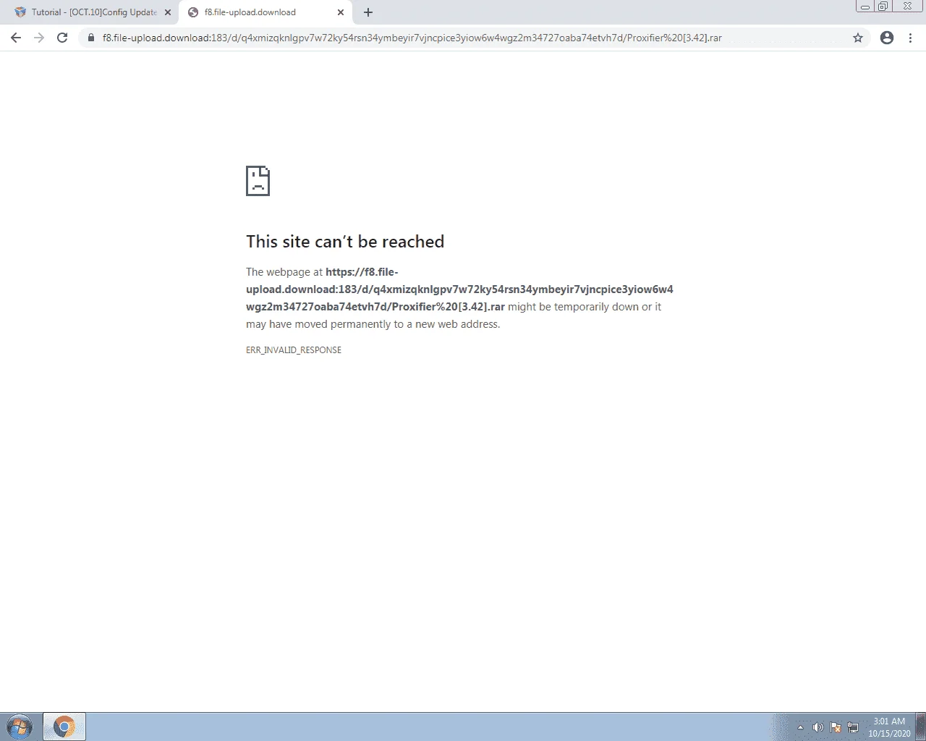The height and width of the screenshot is (741, 926).
Task: Click the network tray icon
Action: [853, 727]
